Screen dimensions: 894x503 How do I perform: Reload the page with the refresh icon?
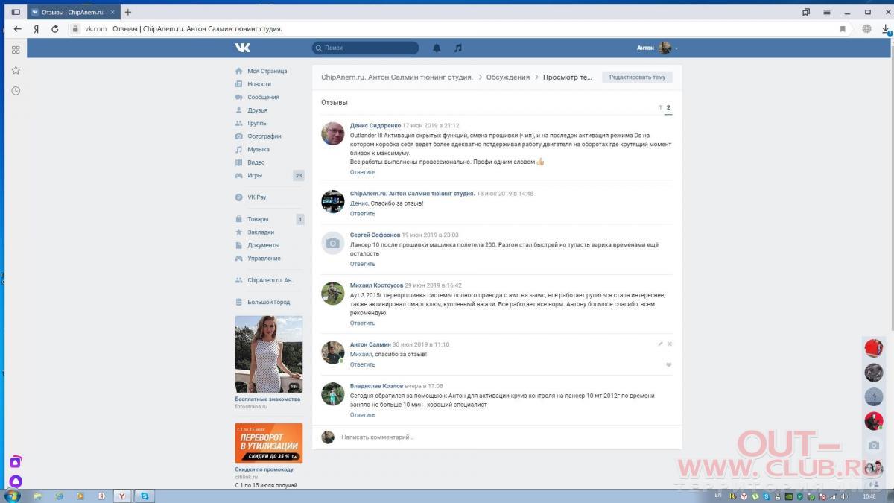pos(54,29)
